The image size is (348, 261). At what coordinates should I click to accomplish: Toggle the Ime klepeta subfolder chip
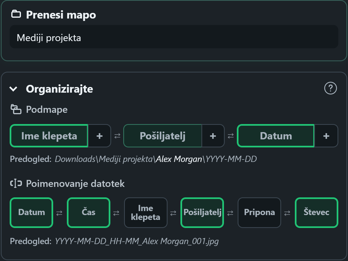pos(49,136)
